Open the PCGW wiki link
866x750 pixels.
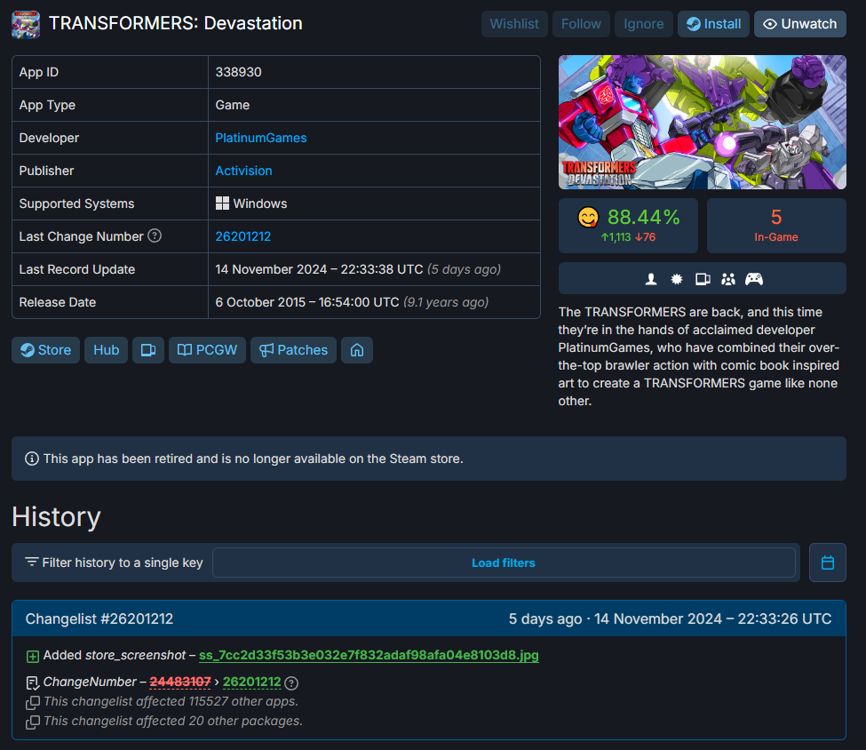pyautogui.click(x=207, y=350)
